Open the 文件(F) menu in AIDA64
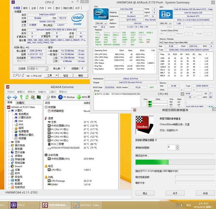 11,92
